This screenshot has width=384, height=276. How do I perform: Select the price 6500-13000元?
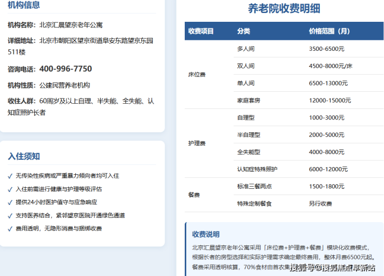[x=328, y=83]
